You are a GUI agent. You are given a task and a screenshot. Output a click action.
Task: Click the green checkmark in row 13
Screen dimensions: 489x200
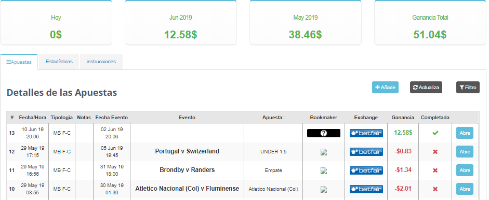pyautogui.click(x=435, y=133)
